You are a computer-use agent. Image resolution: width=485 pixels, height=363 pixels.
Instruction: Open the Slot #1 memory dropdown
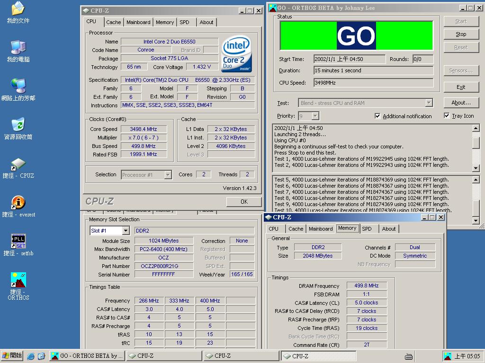126,231
